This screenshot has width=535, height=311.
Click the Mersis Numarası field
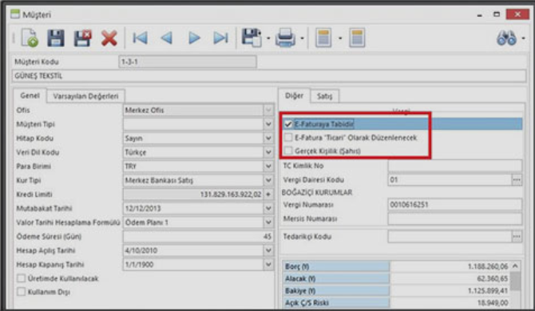(455, 218)
